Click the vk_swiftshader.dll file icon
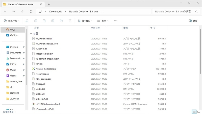Viewport: 202px width, 114px height. [34, 38]
